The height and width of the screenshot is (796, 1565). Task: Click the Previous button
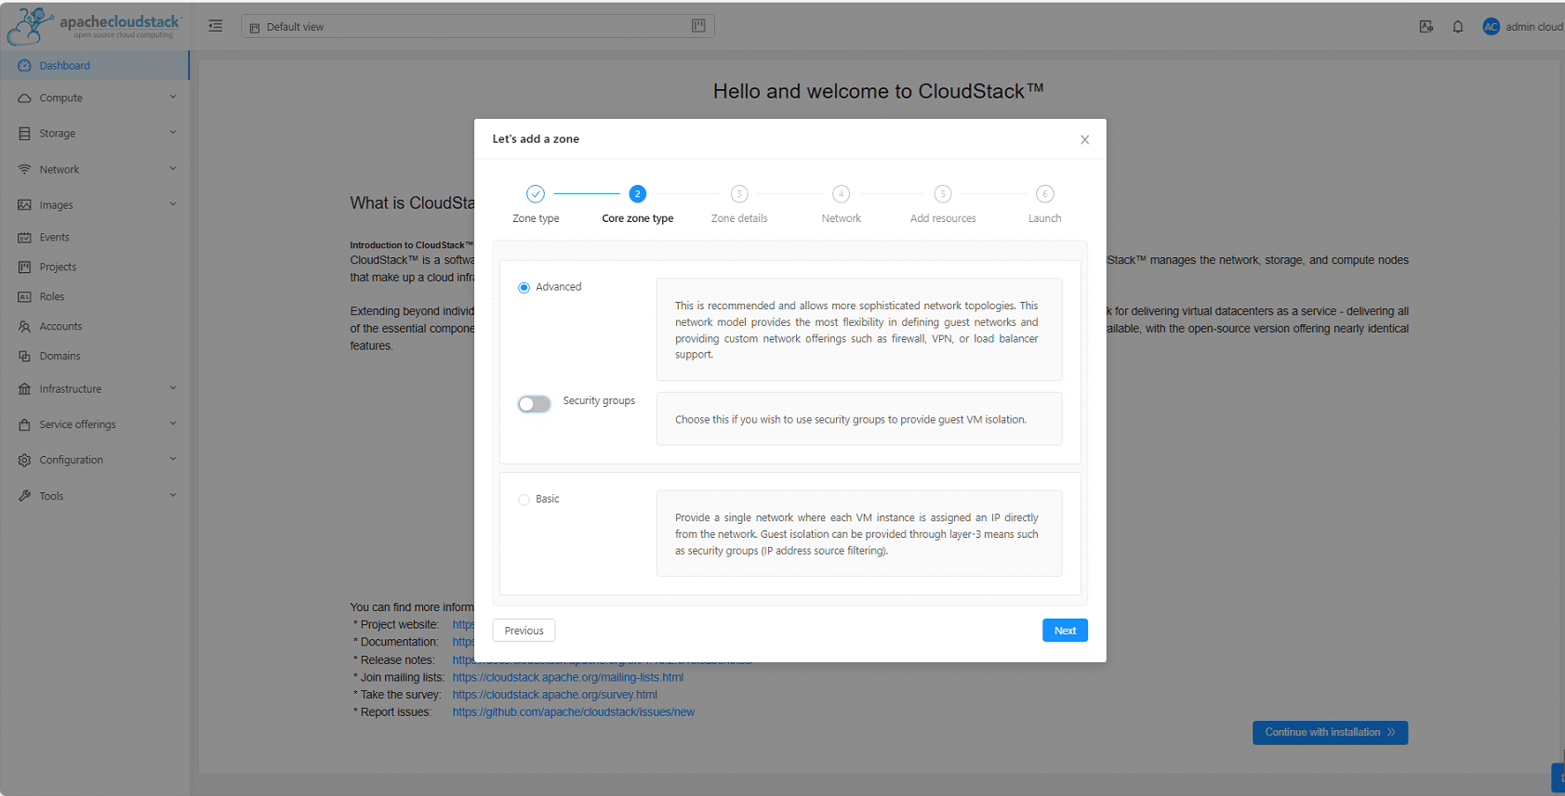[524, 631]
